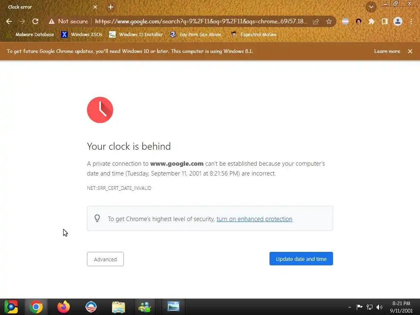Click the NET::ERR_CERT_DATE_INVALID error code
Screen dimensions: 420x315
click(x=119, y=188)
